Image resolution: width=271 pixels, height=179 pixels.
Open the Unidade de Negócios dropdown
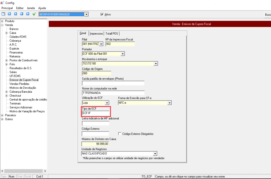155,154
